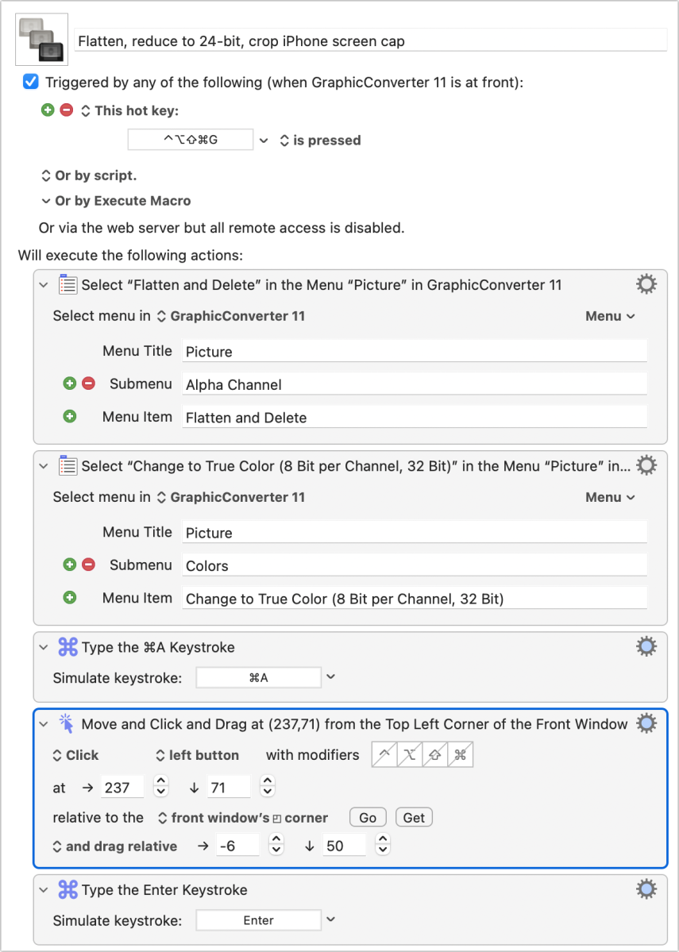Click into the macro name field

(371, 40)
